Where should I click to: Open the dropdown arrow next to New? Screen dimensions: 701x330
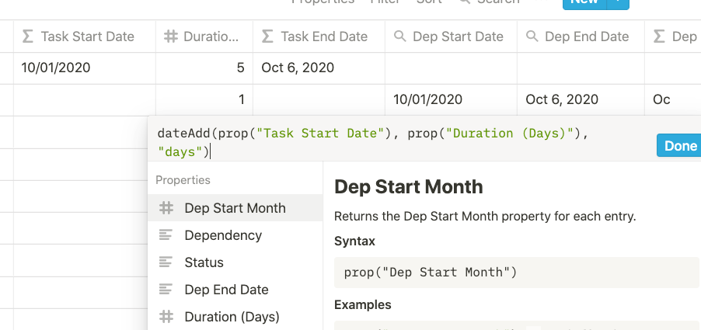coord(617,2)
